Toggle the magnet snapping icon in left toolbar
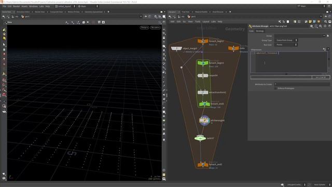The width and height of the screenshot is (332, 187). click(4, 95)
